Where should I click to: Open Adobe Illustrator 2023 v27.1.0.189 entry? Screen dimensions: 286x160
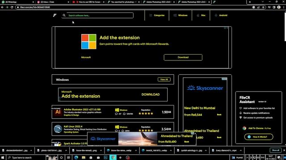coord(82,110)
